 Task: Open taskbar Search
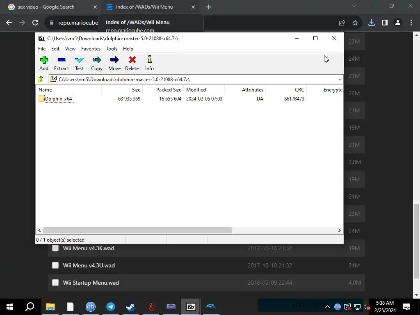(30, 307)
